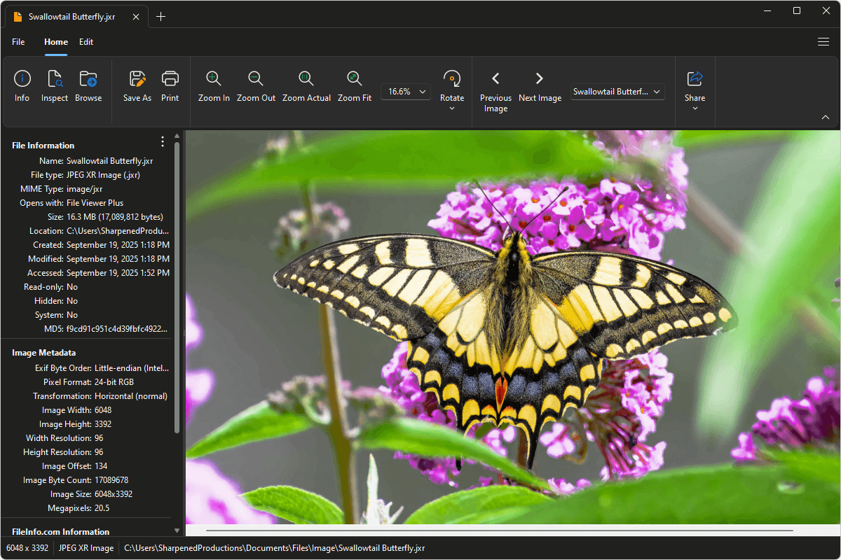Open the File menu

[18, 42]
